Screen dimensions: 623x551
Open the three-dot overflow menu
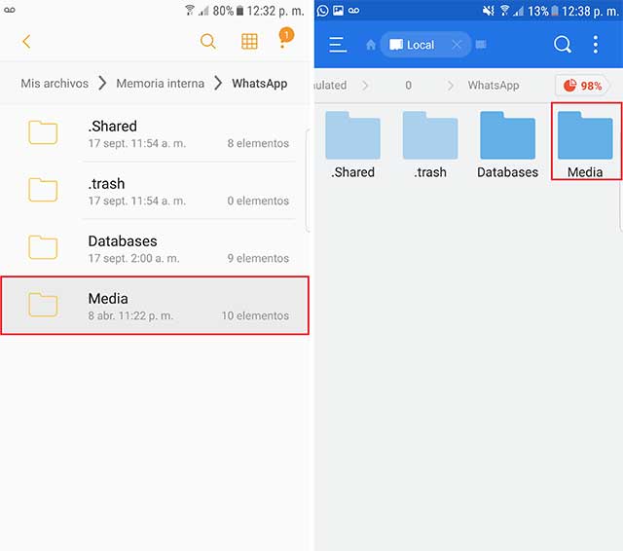(x=595, y=44)
